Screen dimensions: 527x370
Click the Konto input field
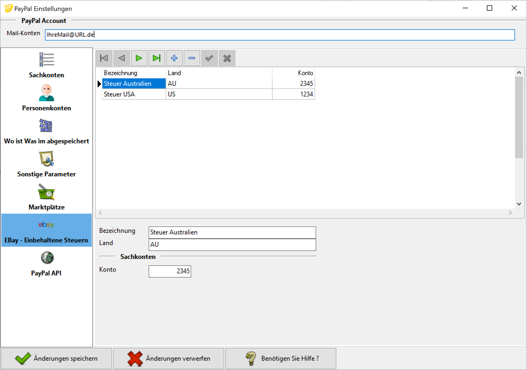170,271
